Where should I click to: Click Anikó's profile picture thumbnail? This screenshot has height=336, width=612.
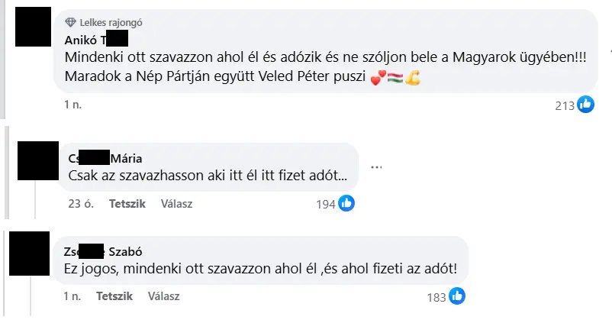point(33,27)
